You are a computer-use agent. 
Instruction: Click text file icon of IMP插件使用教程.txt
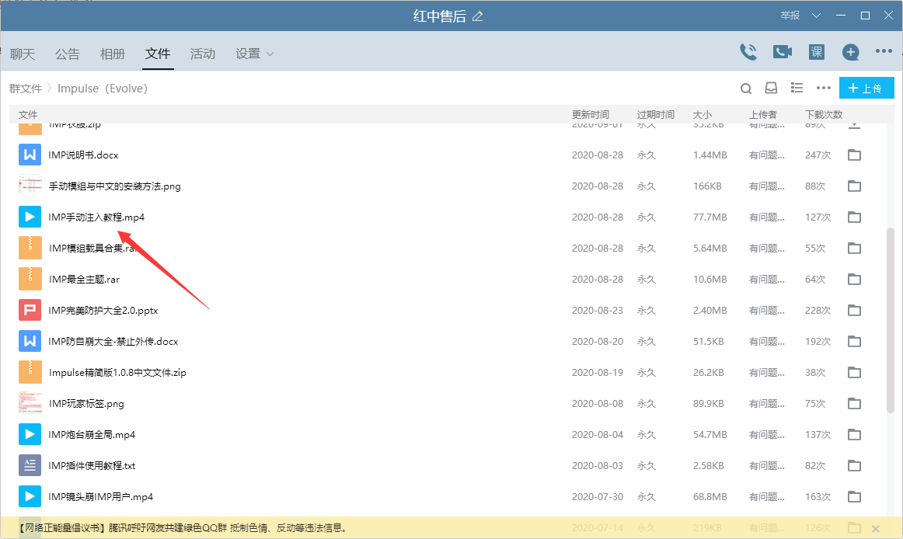coord(30,466)
